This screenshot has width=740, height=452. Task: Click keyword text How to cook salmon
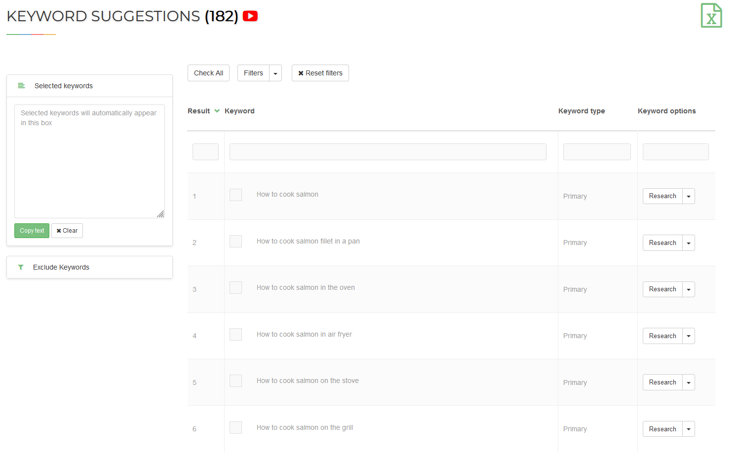click(287, 194)
